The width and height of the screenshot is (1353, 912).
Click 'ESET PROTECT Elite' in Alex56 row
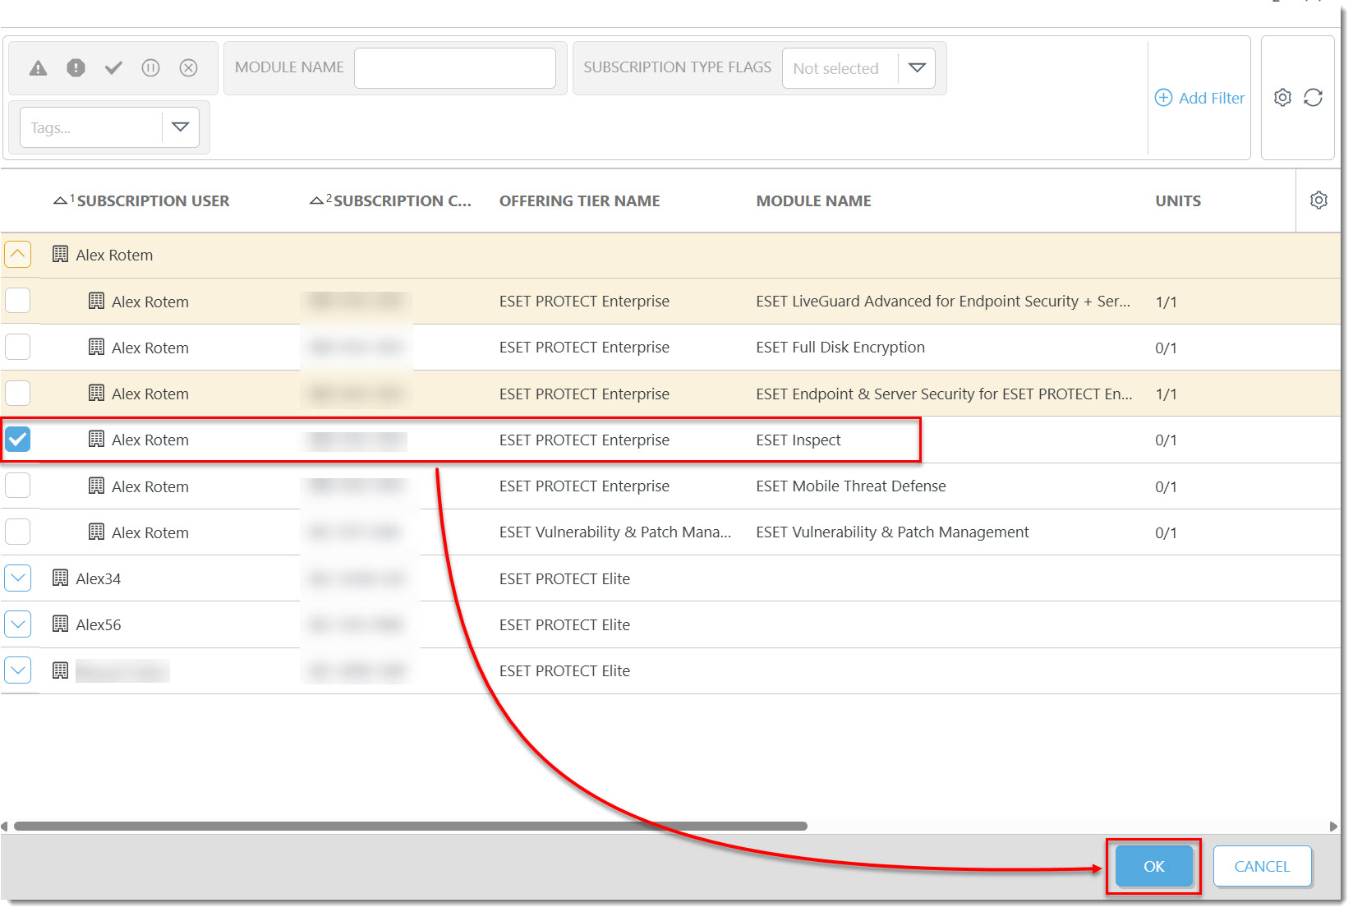[564, 624]
